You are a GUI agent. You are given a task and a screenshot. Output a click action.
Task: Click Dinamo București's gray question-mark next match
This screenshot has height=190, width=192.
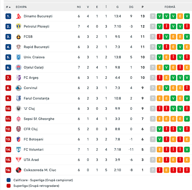point(153,16)
